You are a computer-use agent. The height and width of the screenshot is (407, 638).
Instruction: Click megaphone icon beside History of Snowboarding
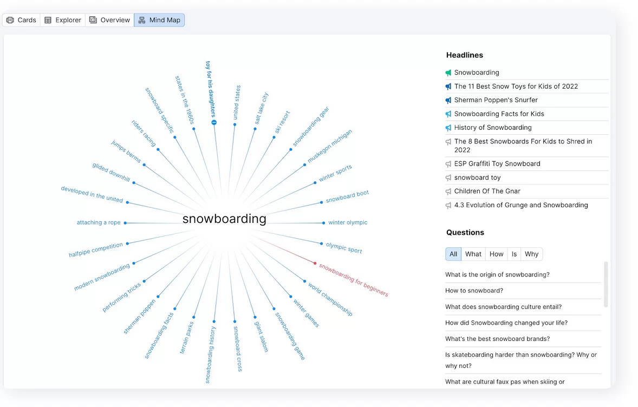point(448,128)
